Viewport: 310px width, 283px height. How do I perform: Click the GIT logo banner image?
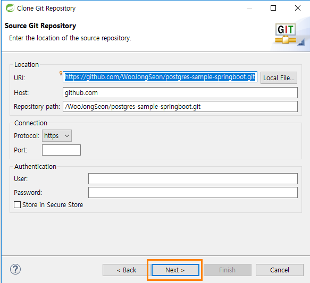click(x=286, y=33)
